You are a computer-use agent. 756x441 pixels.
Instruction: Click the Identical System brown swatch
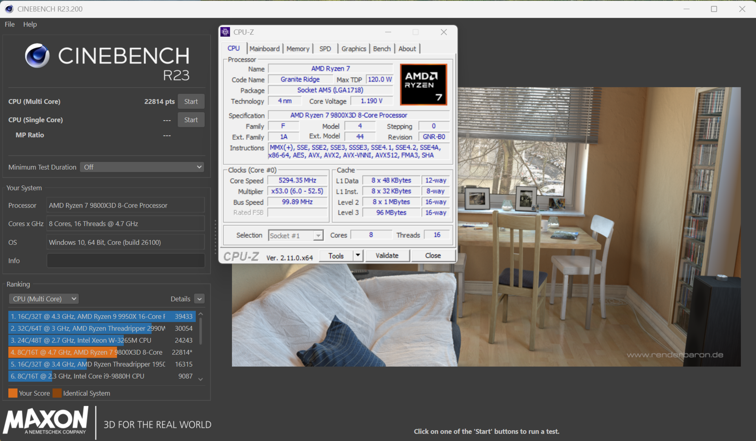(57, 393)
